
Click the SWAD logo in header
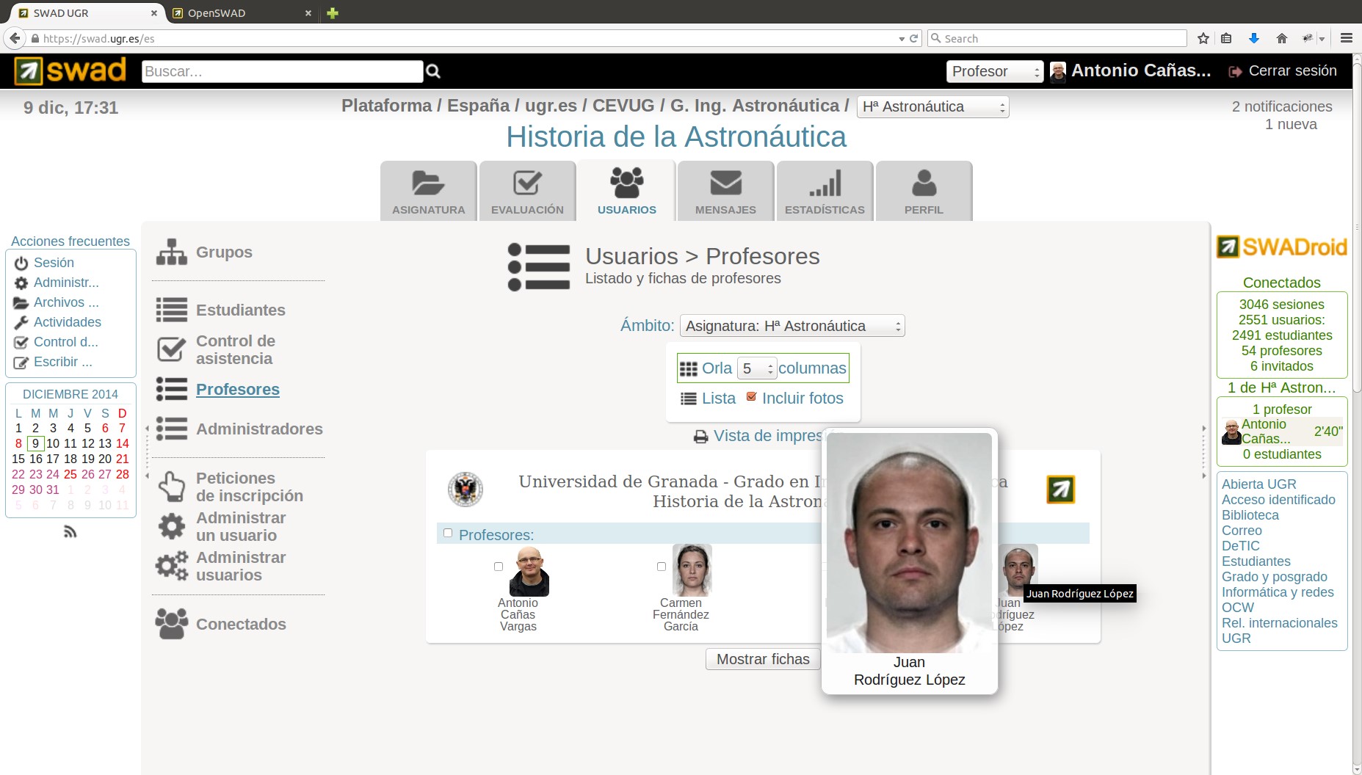(70, 71)
